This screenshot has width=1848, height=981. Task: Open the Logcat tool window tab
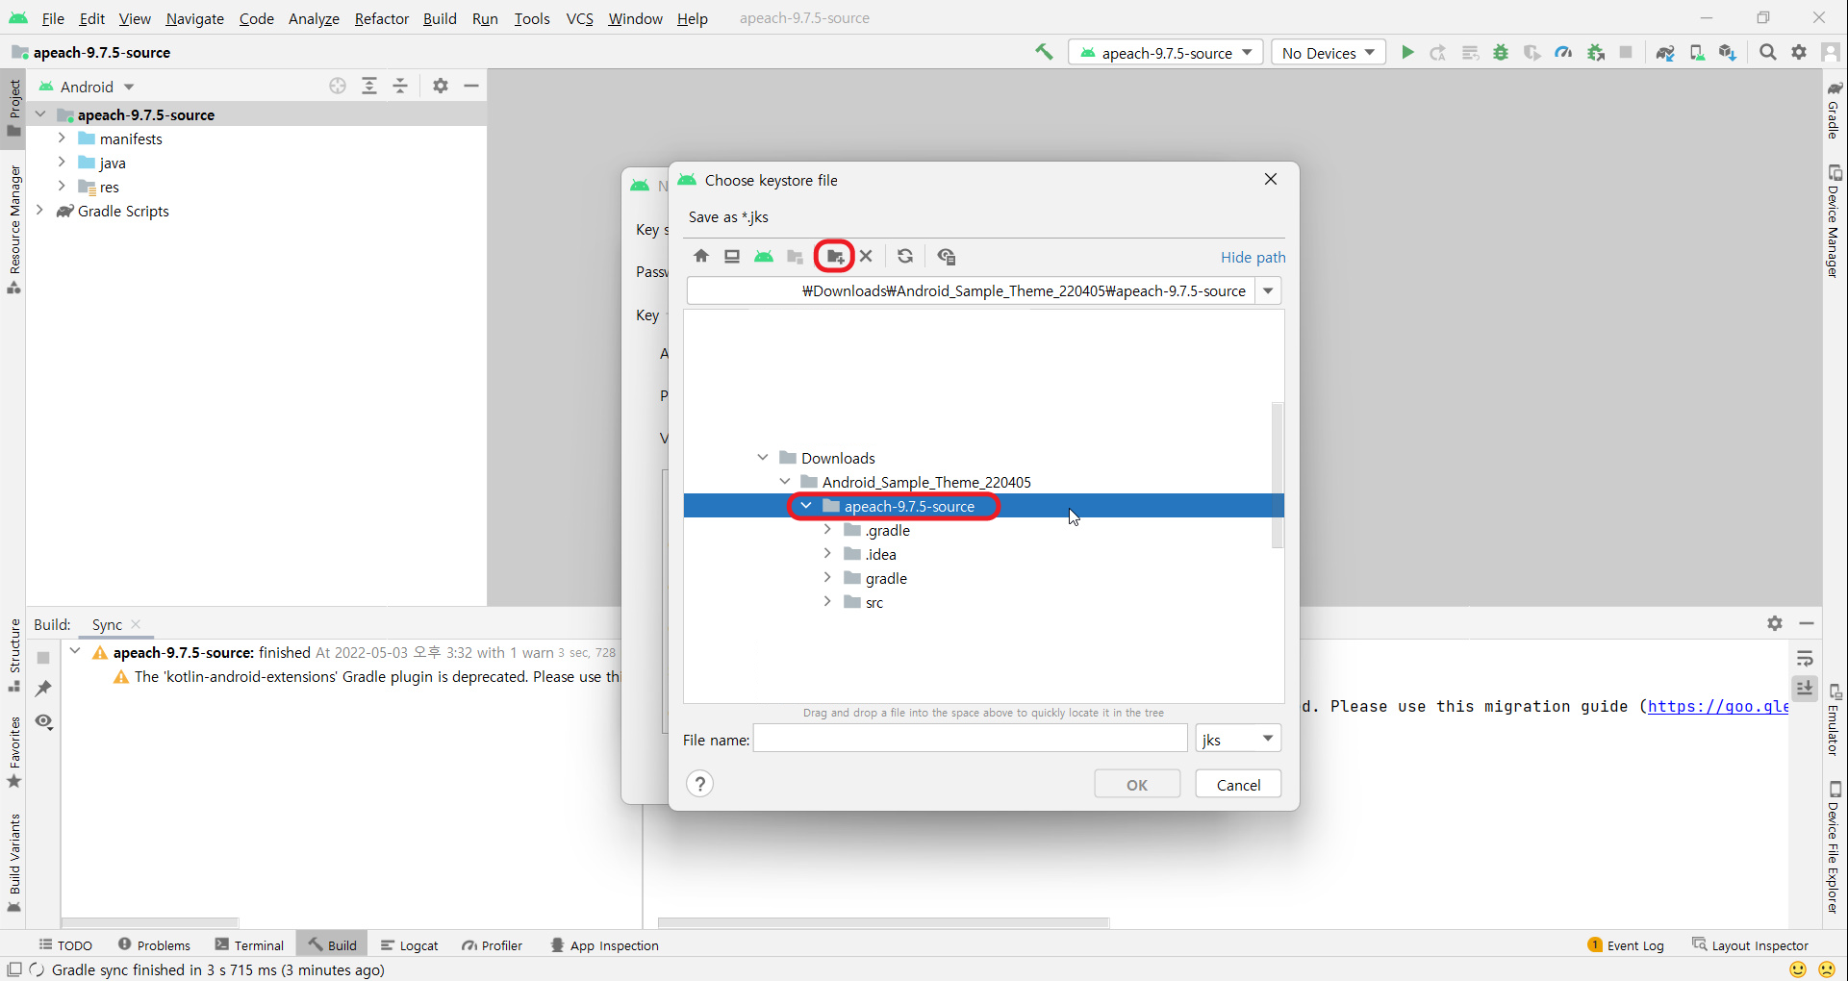pos(409,945)
